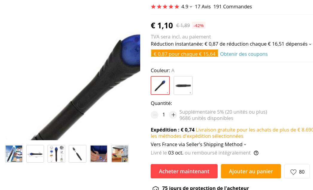This screenshot has width=313, height=190.
Task: Click the Obtenir des coupons link
Action: pyautogui.click(x=244, y=54)
